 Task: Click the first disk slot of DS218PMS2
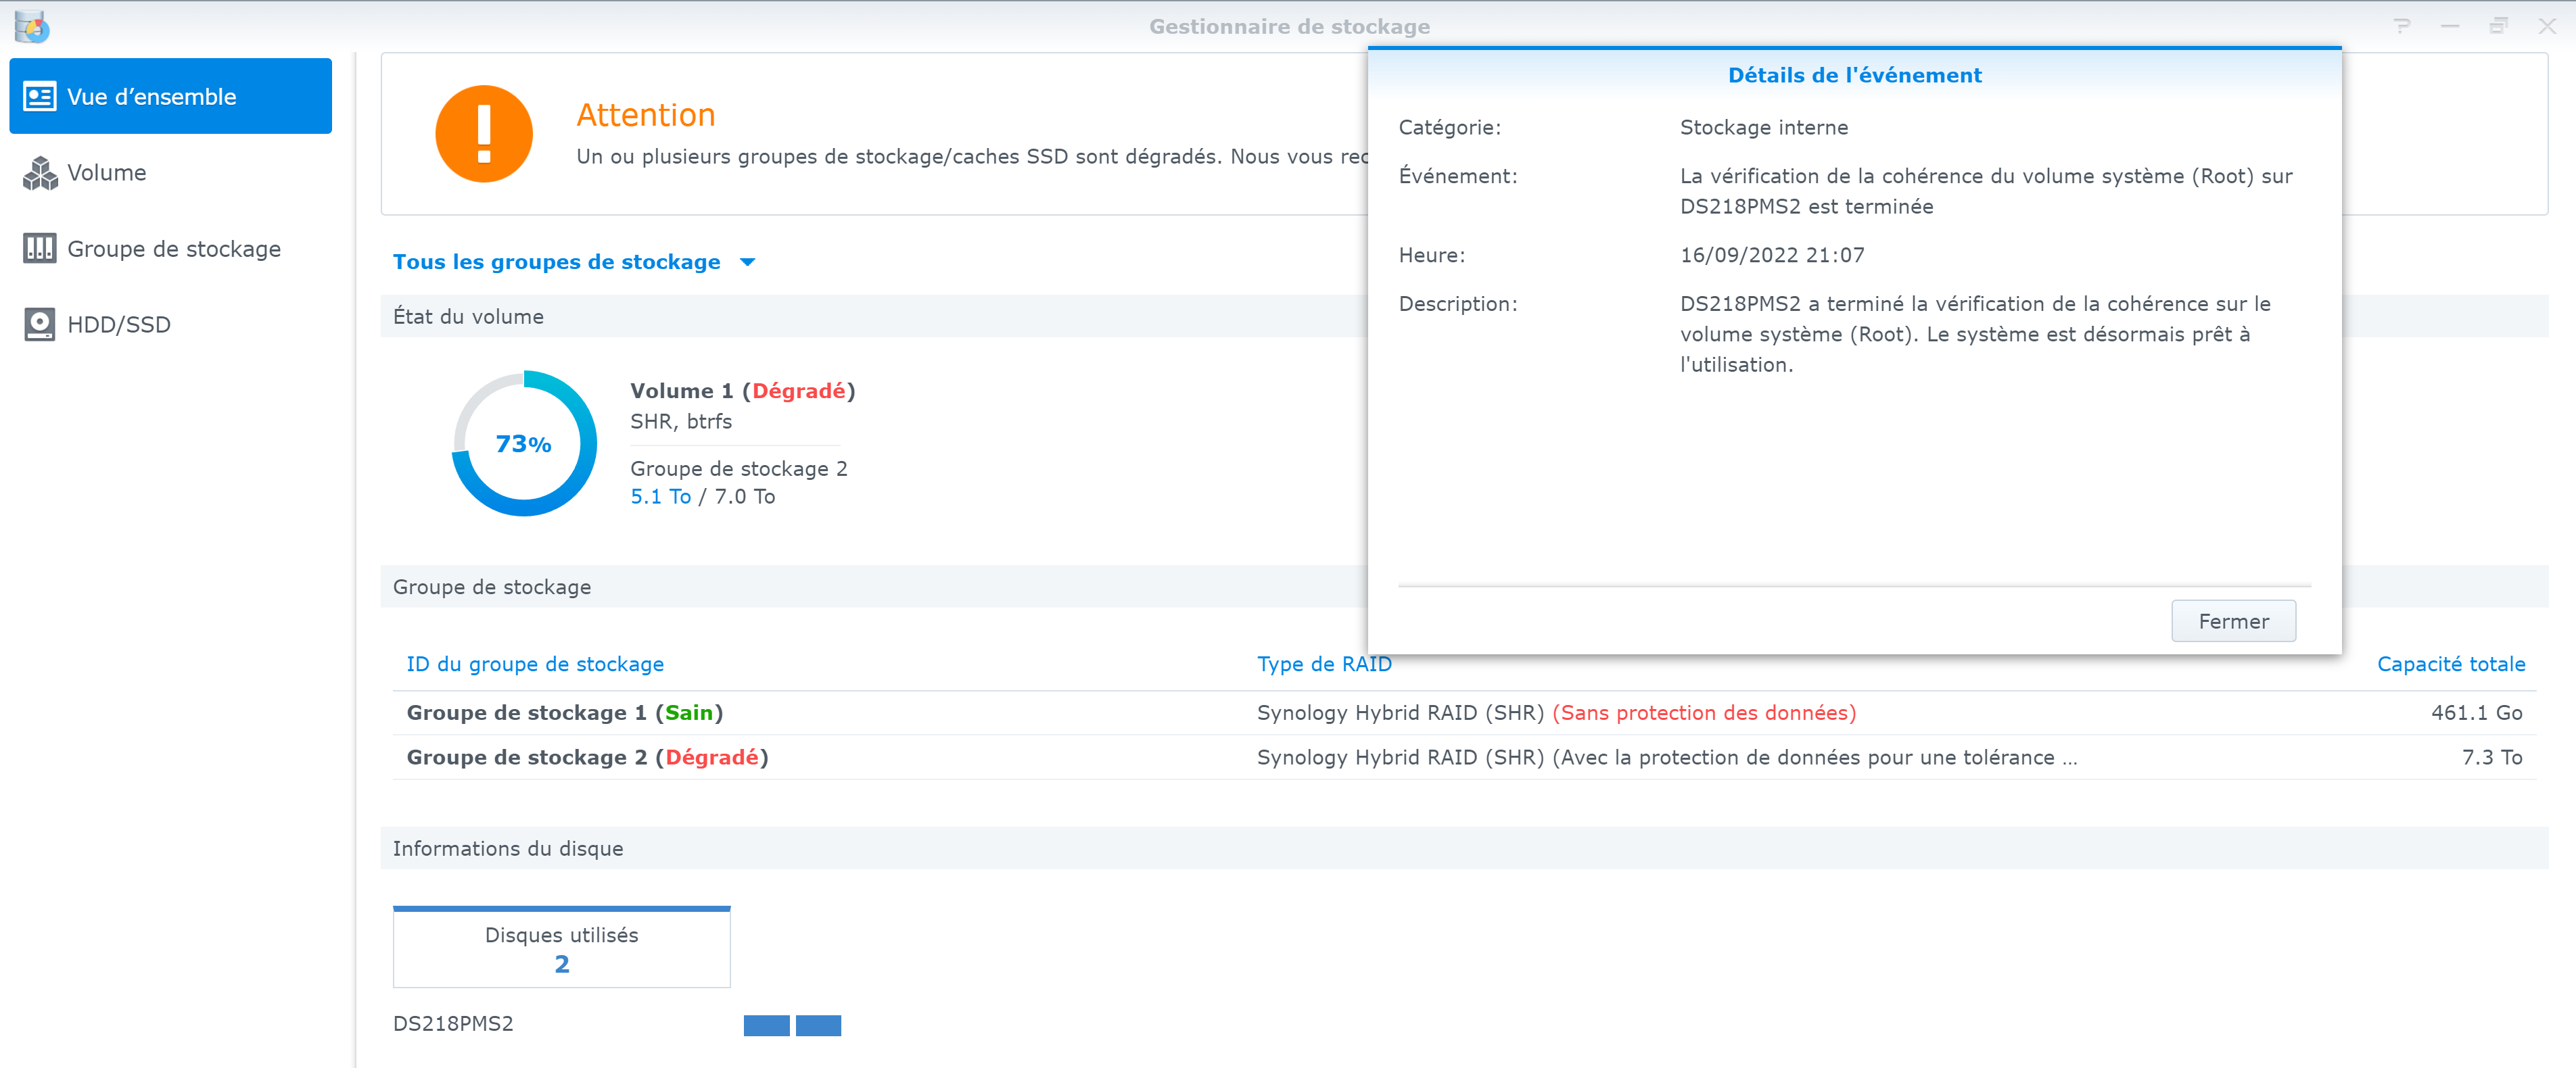pyautogui.click(x=766, y=1025)
